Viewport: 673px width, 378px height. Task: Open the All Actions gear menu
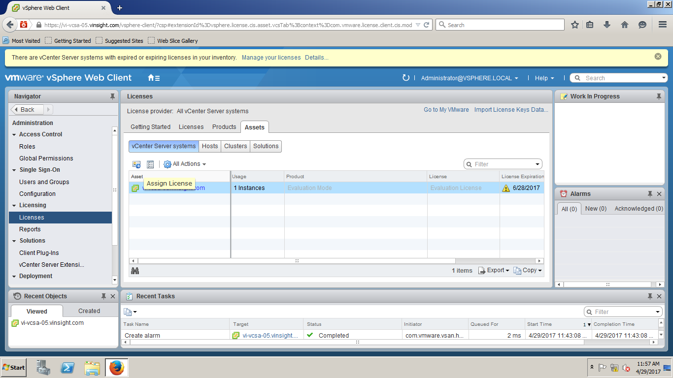[185, 164]
